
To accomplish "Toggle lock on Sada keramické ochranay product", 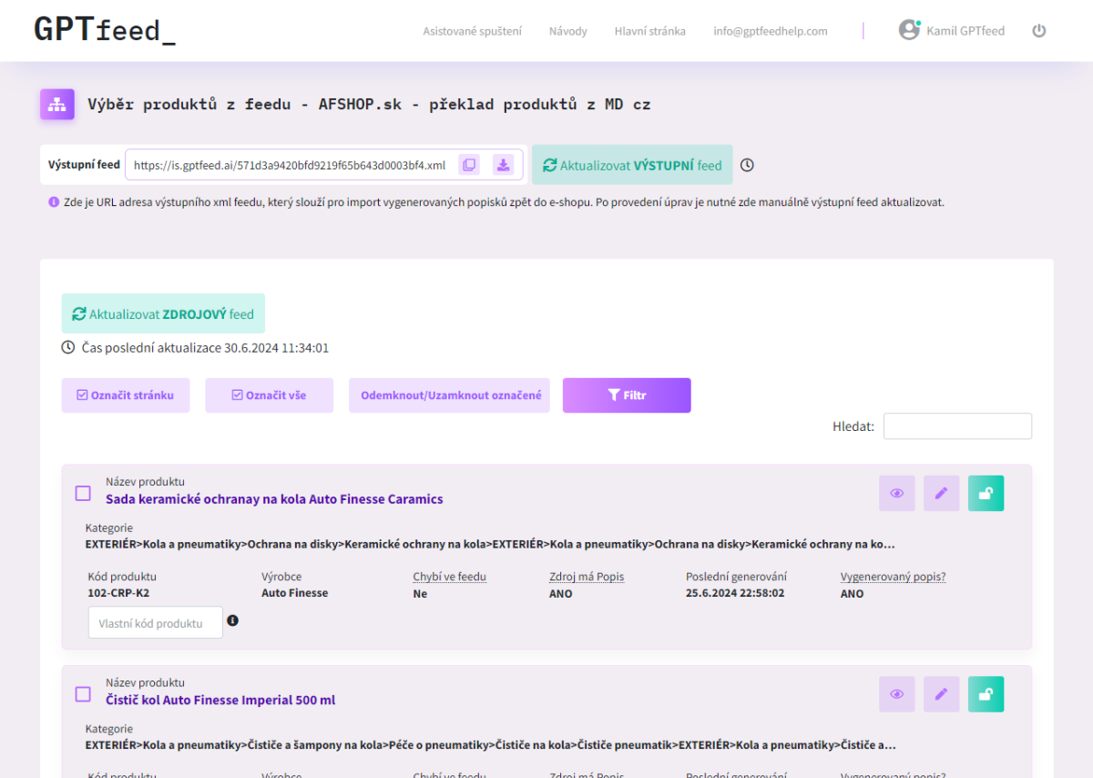I will [x=986, y=493].
